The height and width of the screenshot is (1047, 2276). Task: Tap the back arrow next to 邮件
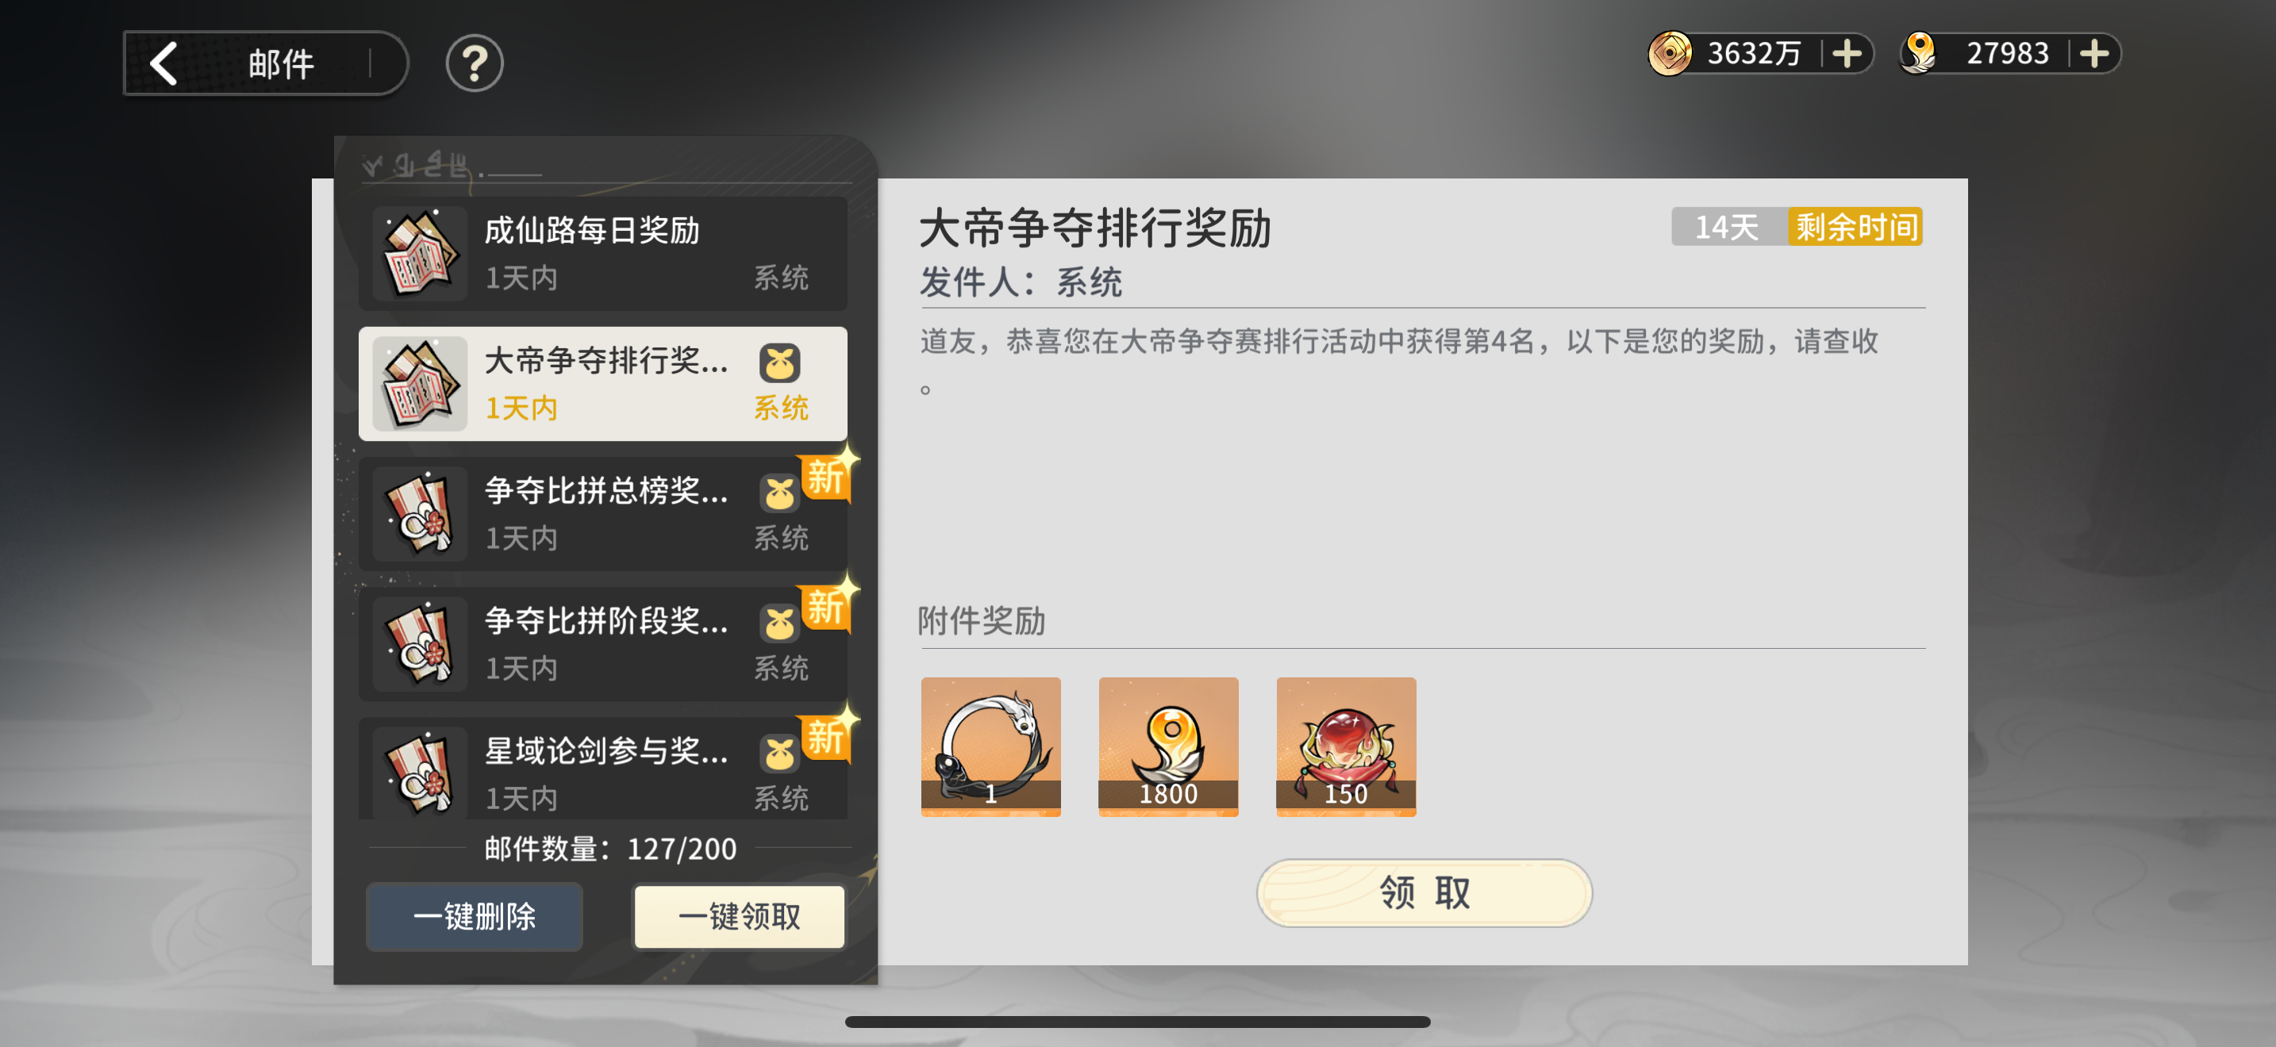[x=164, y=63]
